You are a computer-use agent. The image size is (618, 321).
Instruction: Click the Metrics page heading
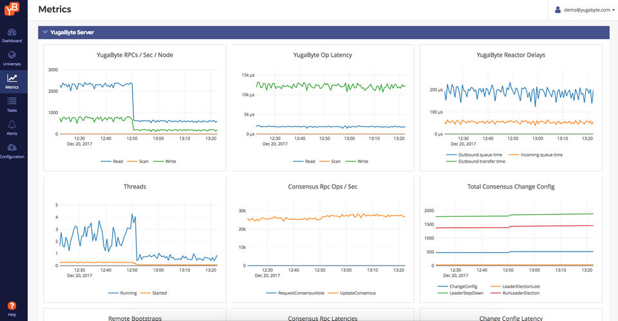tap(55, 10)
